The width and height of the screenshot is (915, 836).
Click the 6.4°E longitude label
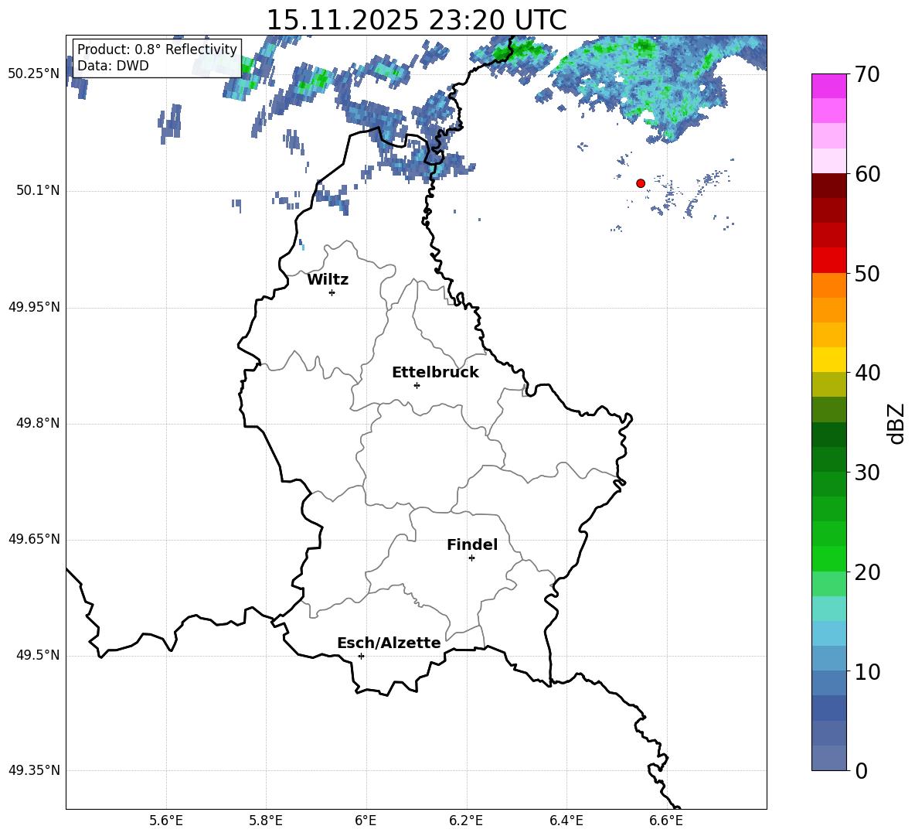pyautogui.click(x=566, y=821)
